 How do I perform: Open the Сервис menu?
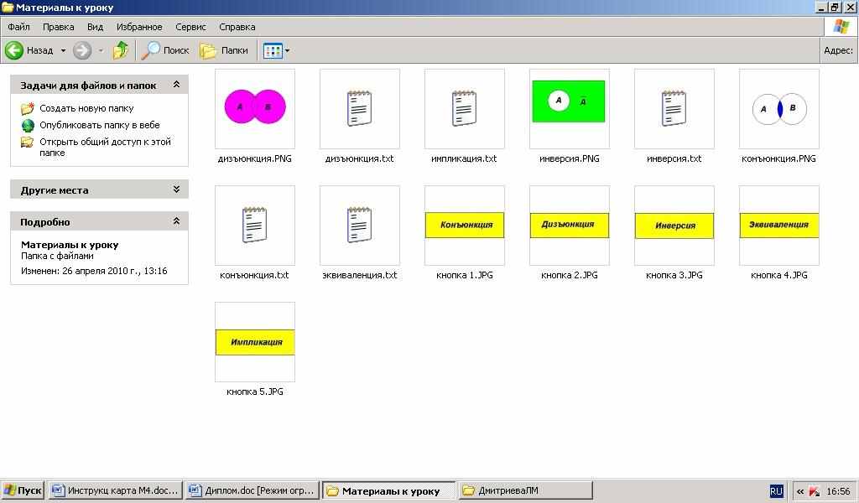click(x=190, y=27)
